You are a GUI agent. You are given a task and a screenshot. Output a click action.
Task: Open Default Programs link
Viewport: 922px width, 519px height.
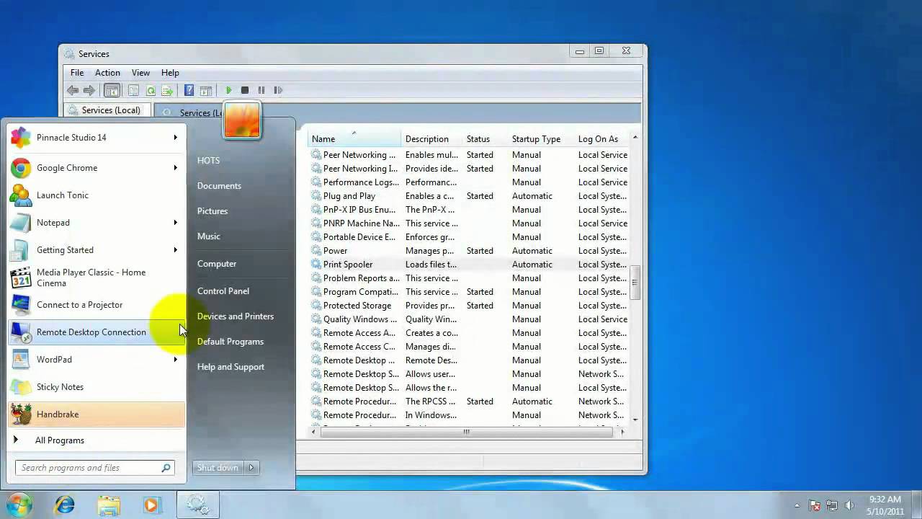230,341
